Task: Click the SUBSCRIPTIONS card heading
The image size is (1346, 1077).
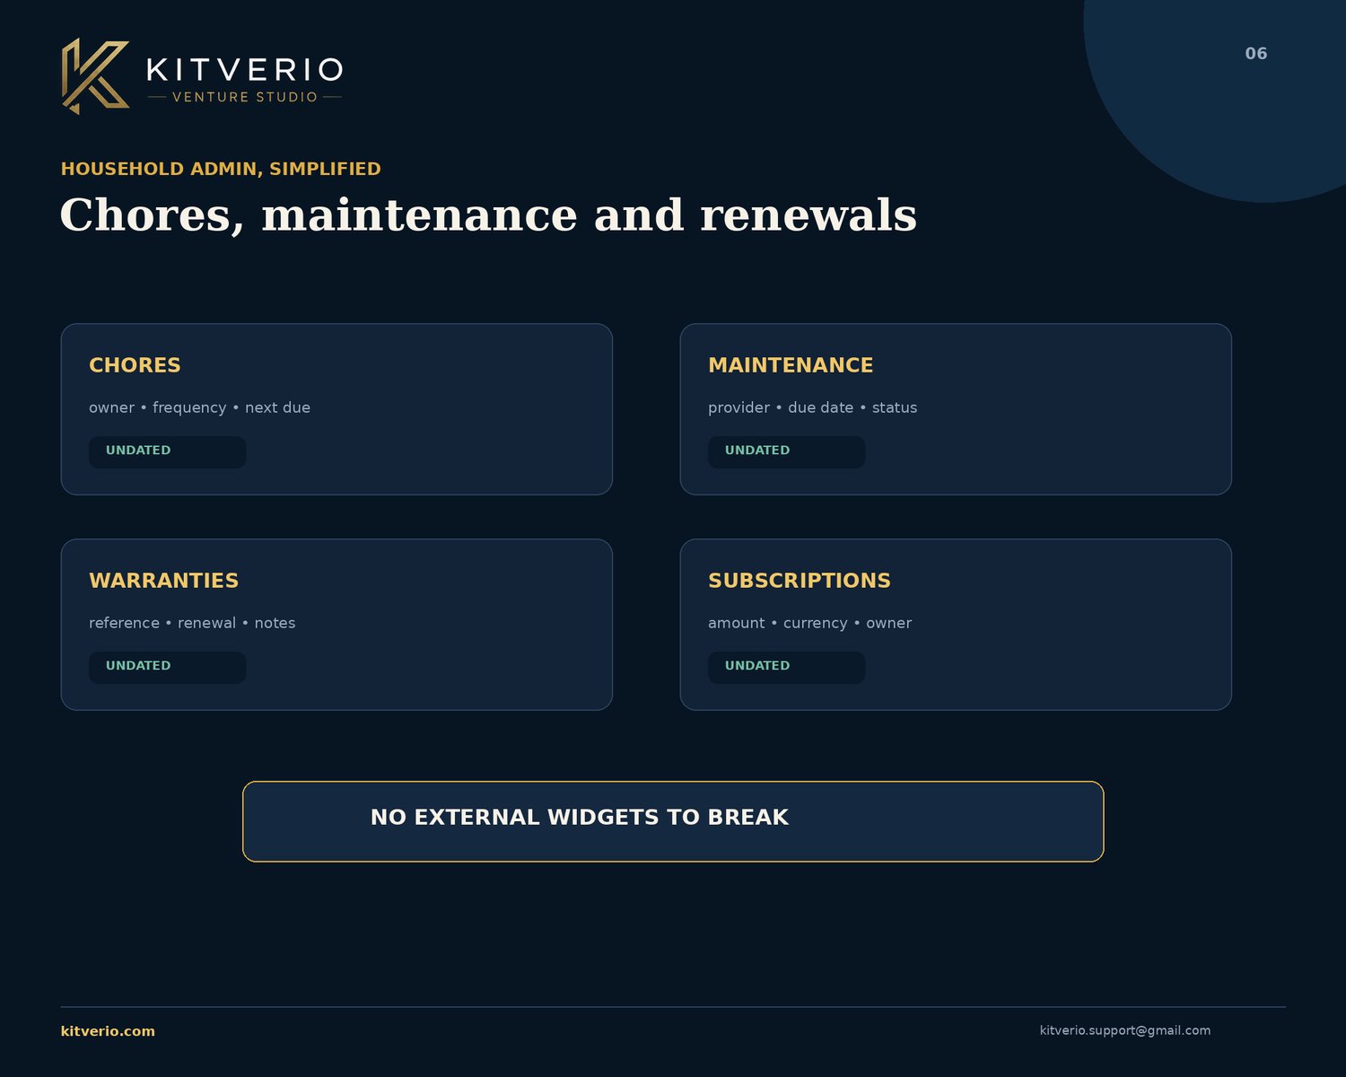Action: coord(800,581)
